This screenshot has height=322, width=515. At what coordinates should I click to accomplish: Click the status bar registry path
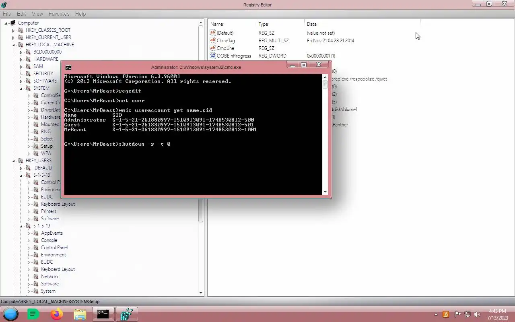[50, 301]
